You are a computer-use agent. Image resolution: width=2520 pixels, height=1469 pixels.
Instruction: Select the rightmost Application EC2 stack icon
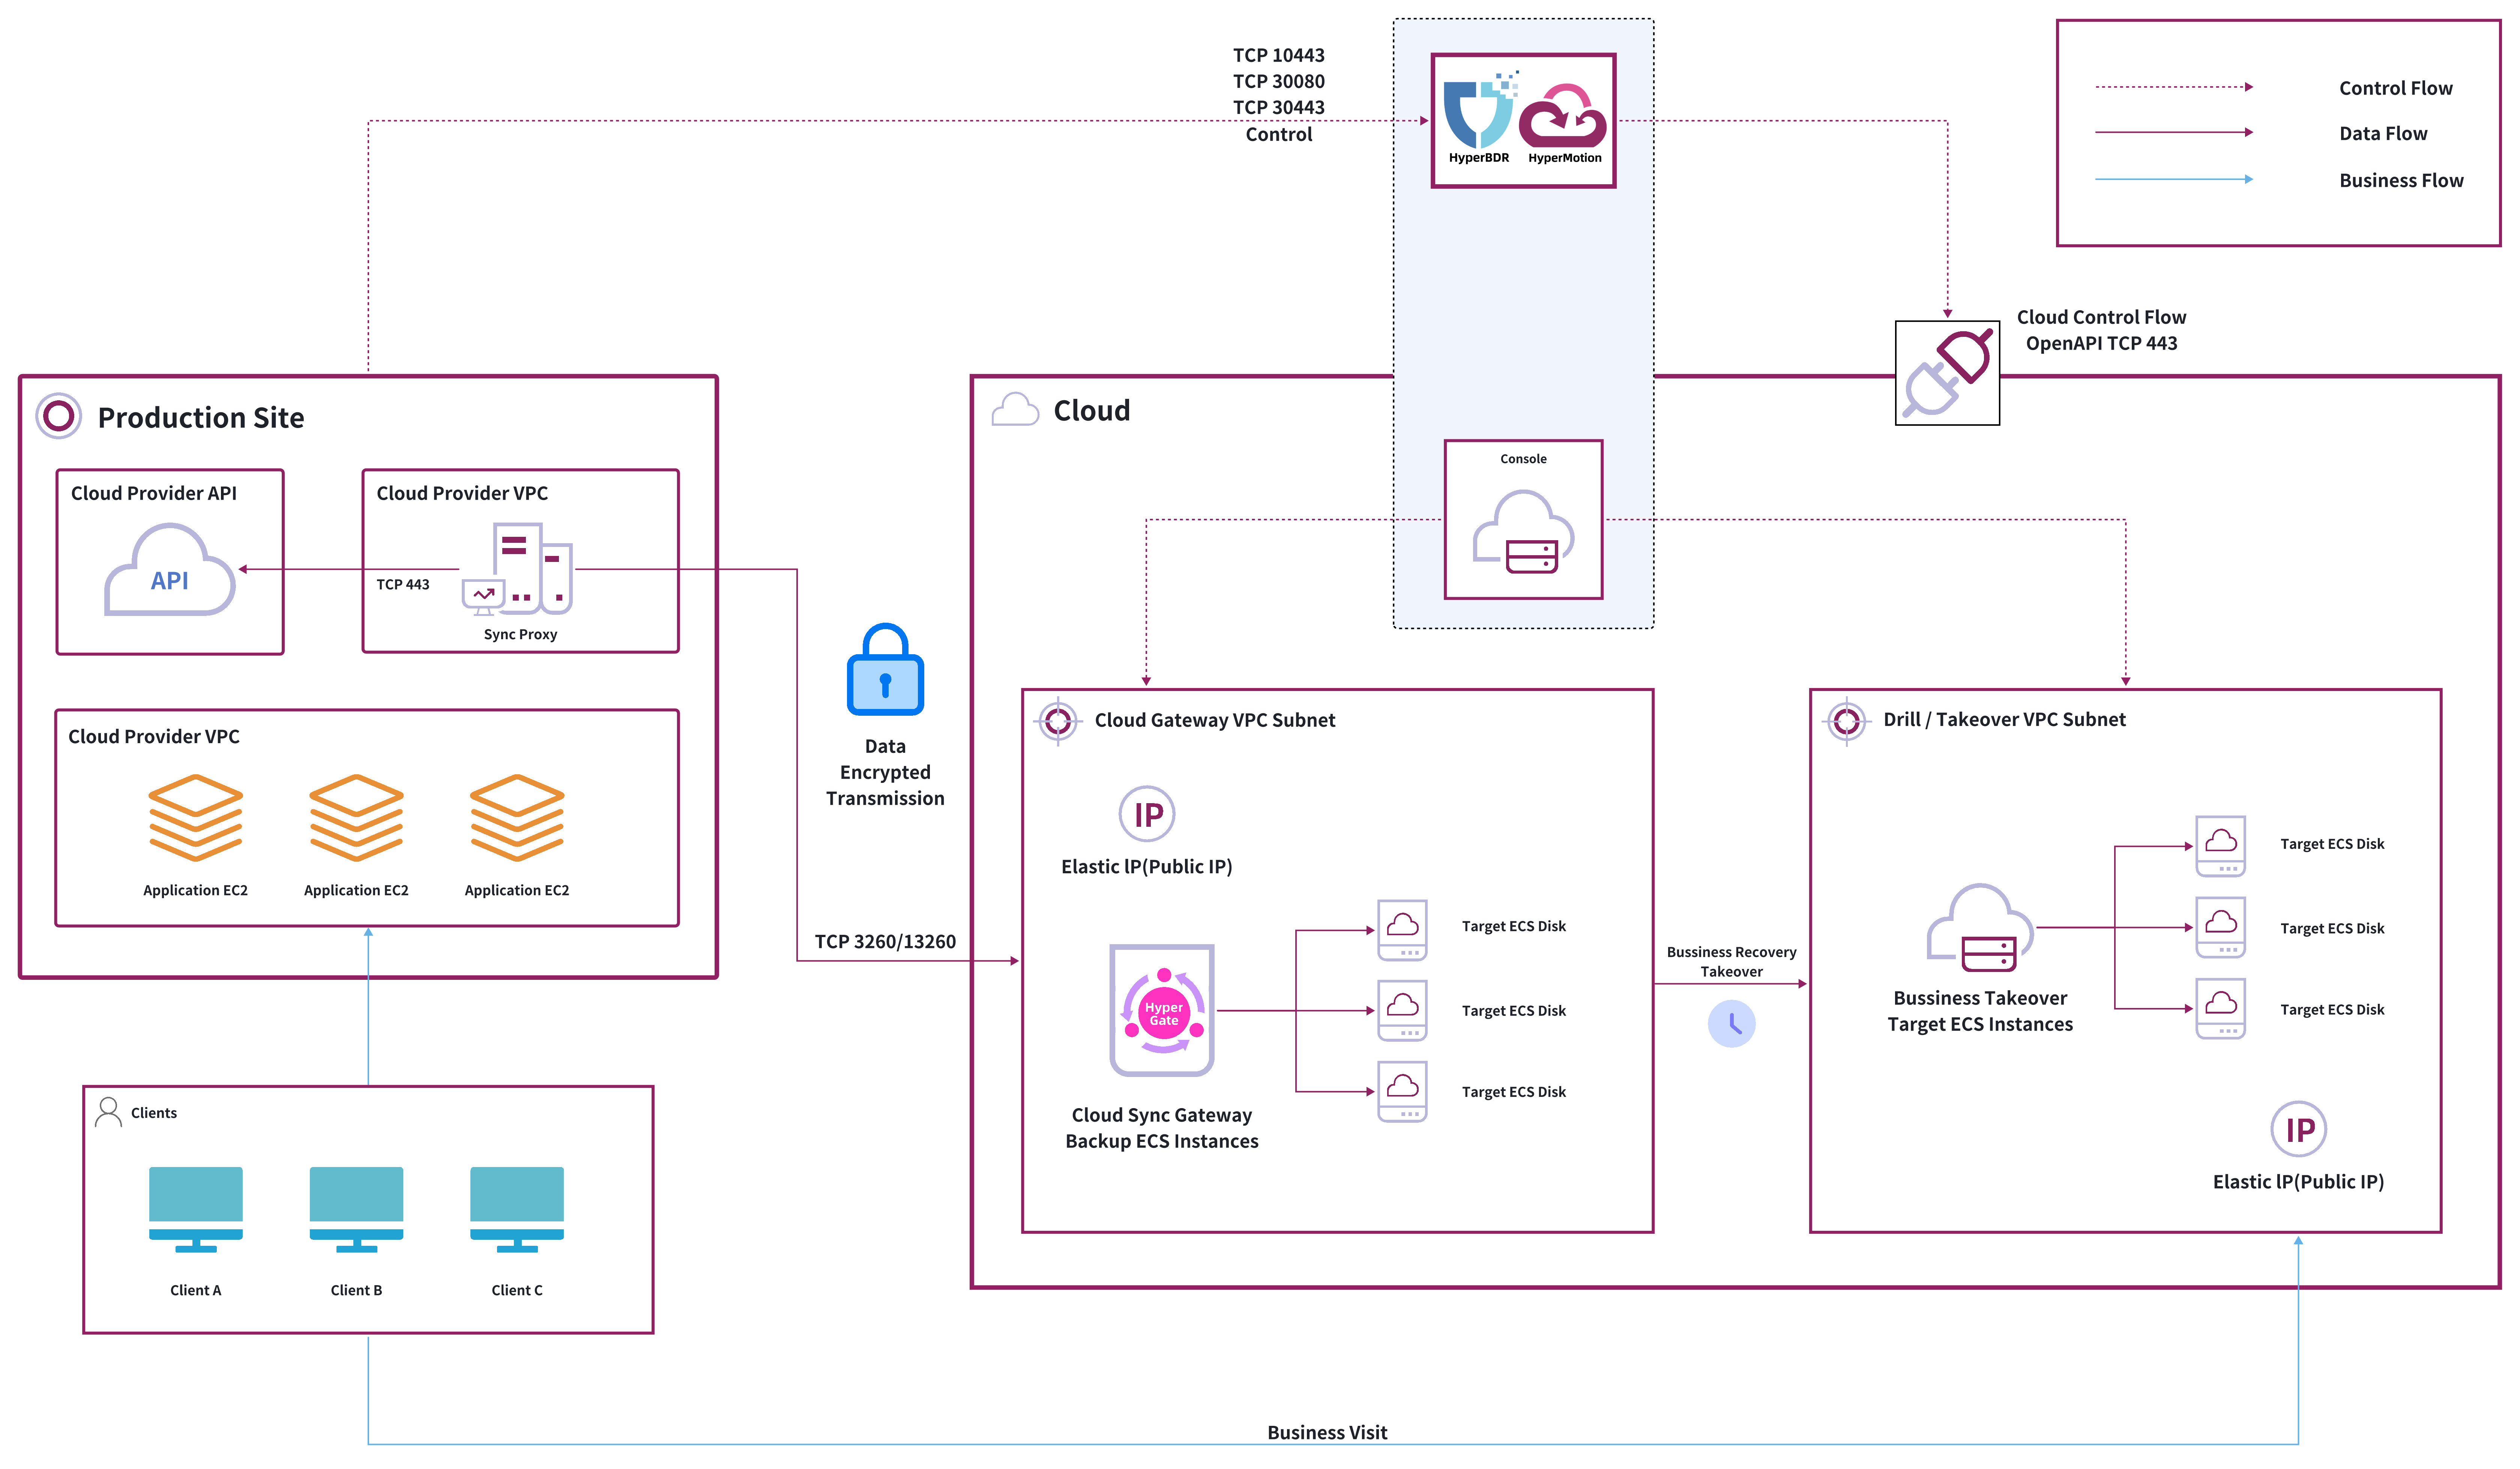click(517, 818)
